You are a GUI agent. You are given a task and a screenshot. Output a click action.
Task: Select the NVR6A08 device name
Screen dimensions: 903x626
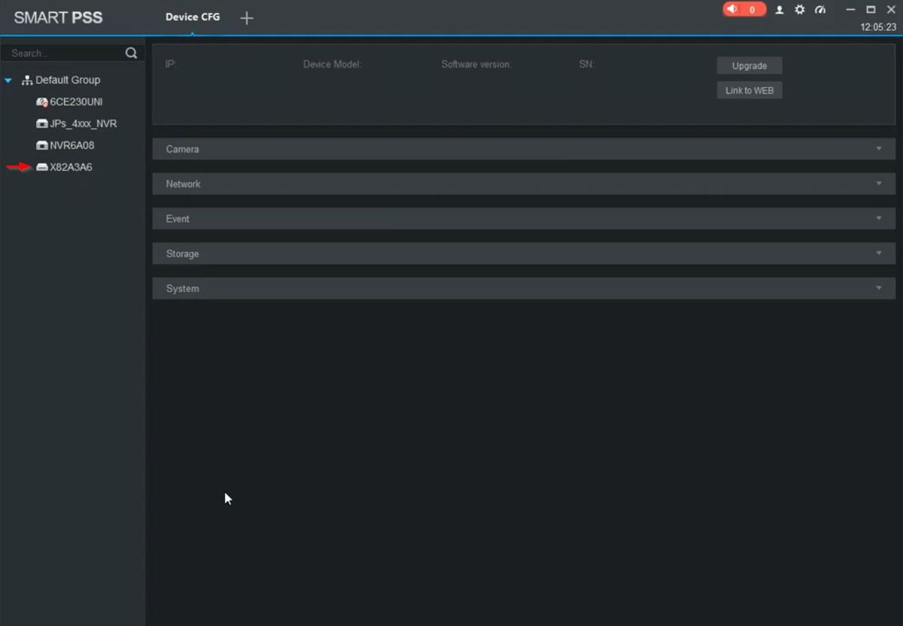72,145
